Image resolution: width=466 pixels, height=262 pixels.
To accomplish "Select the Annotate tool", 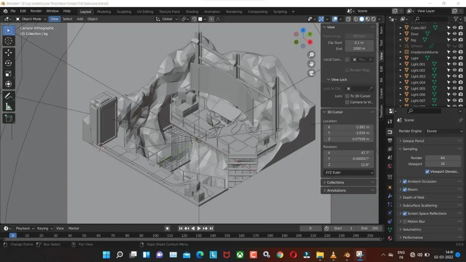I will [9, 96].
